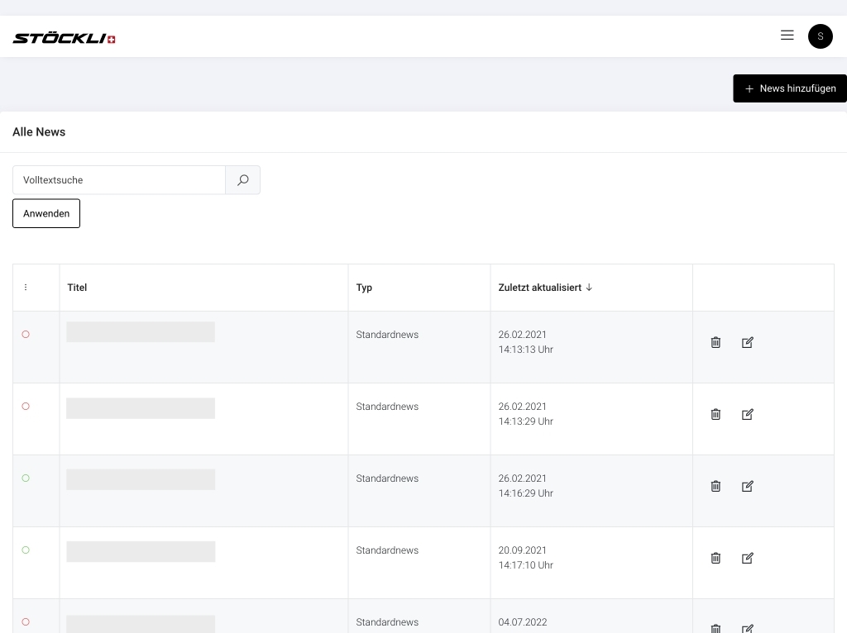Image resolution: width=847 pixels, height=633 pixels.
Task: Edit the news updated 14:13:13 Uhr
Action: [x=748, y=342]
